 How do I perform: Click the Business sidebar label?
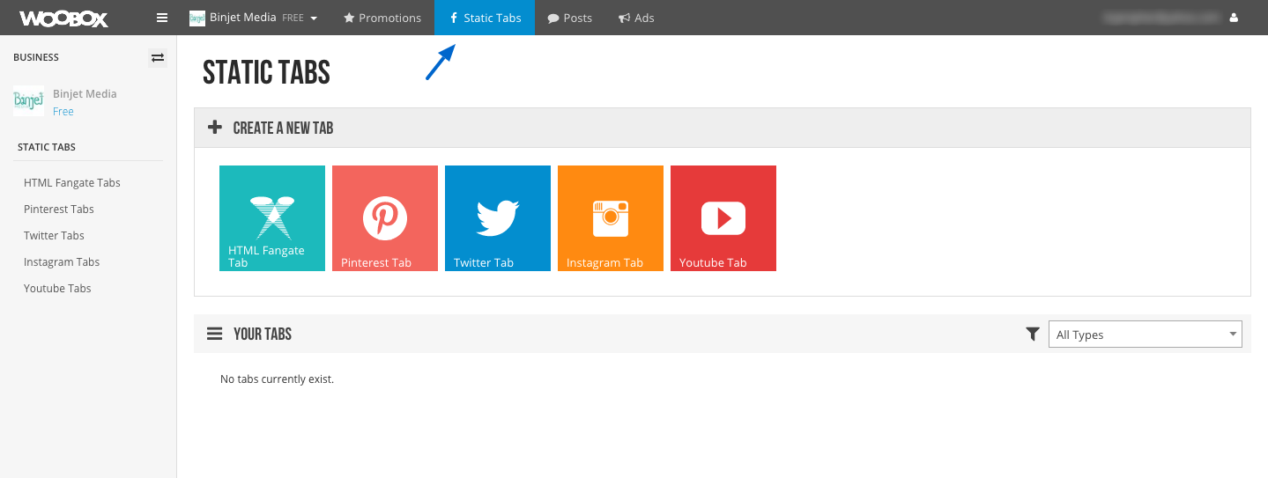point(36,57)
